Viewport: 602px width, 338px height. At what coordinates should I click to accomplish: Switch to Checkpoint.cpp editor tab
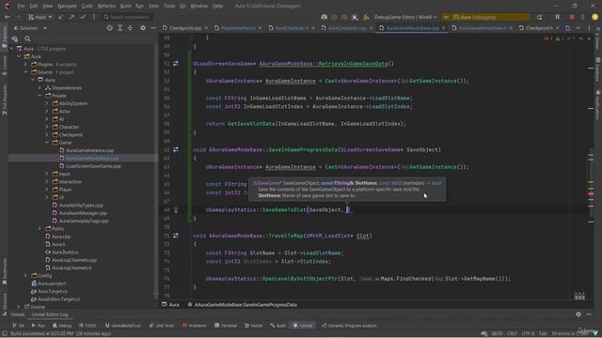click(185, 28)
